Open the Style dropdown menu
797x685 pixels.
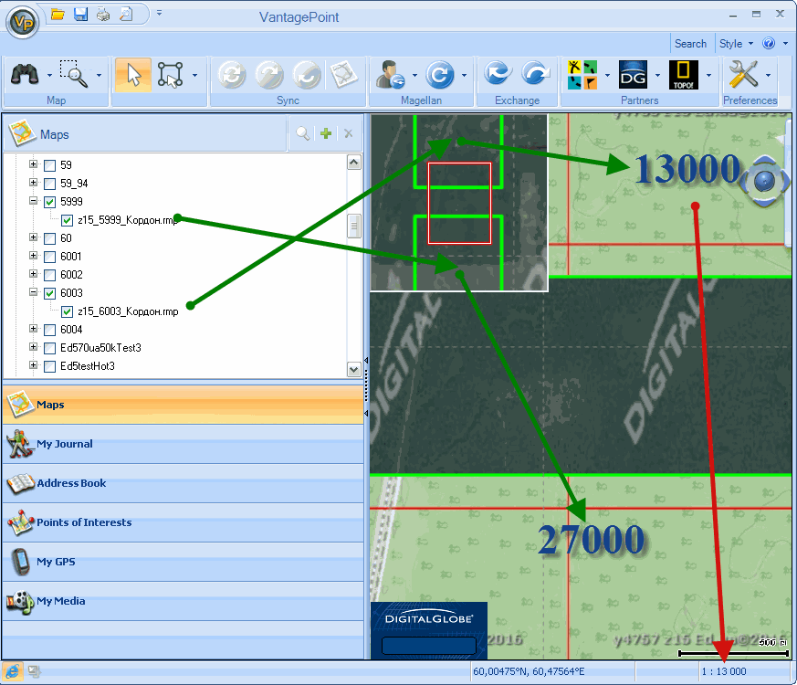(735, 43)
